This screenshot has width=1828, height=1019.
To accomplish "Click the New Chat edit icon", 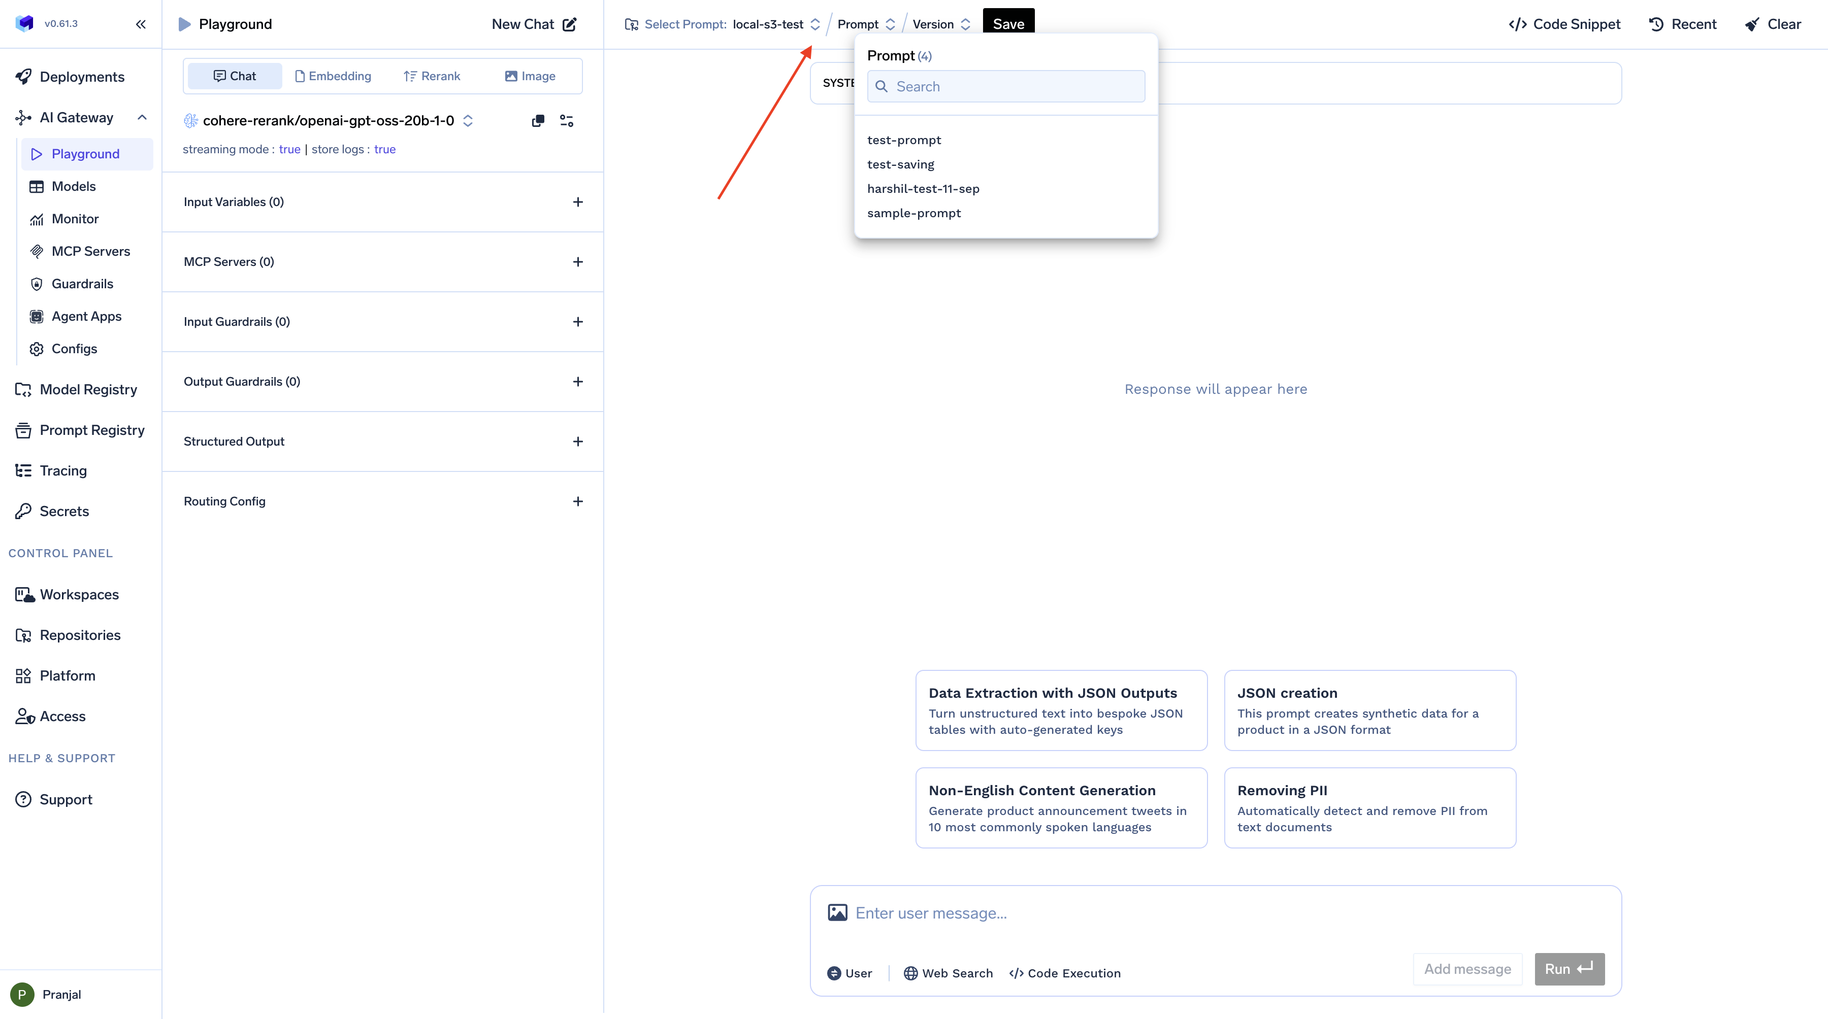I will click(569, 24).
